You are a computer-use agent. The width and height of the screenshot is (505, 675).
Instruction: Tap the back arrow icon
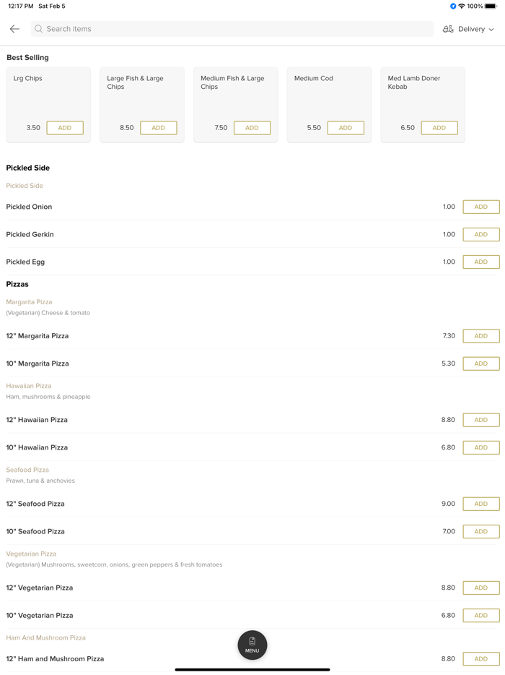14,29
